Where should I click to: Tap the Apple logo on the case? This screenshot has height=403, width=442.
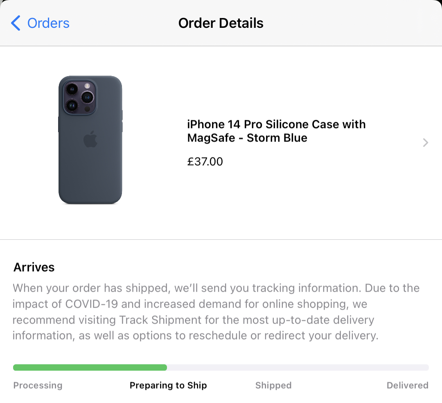[90, 139]
